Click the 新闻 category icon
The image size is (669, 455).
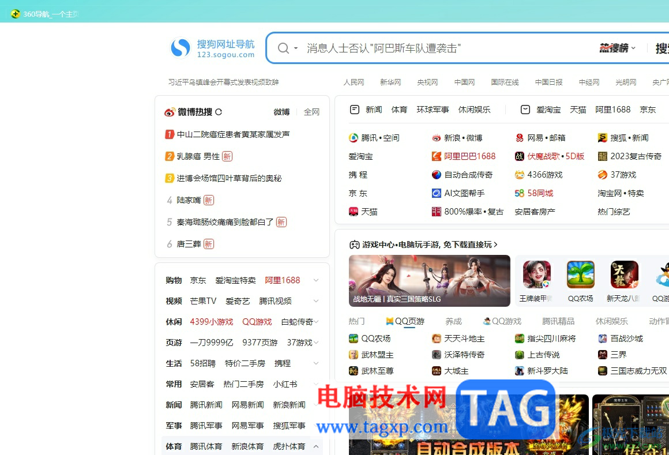(x=355, y=110)
